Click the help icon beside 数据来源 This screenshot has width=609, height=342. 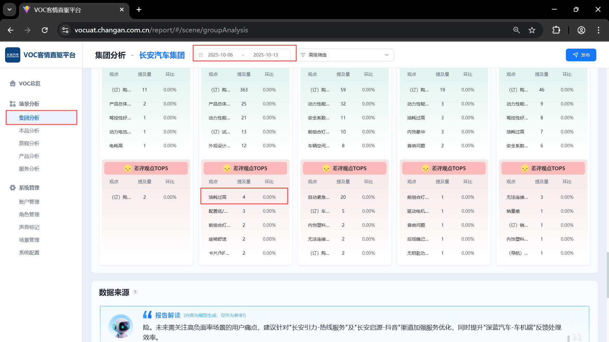(135, 292)
